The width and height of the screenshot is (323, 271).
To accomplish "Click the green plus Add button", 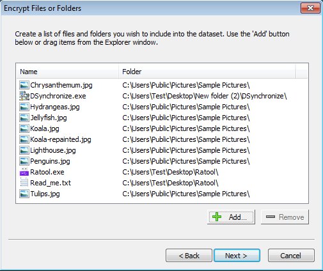I will tap(231, 217).
